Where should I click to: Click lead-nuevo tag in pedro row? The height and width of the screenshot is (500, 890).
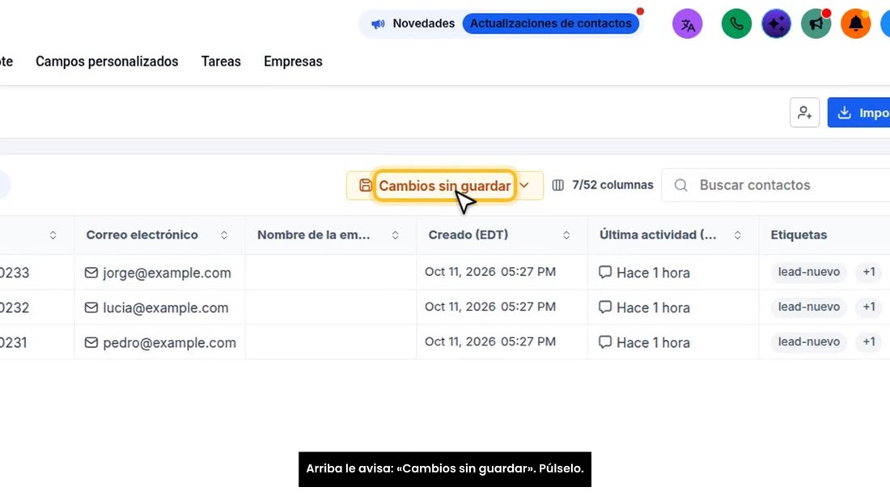(809, 342)
